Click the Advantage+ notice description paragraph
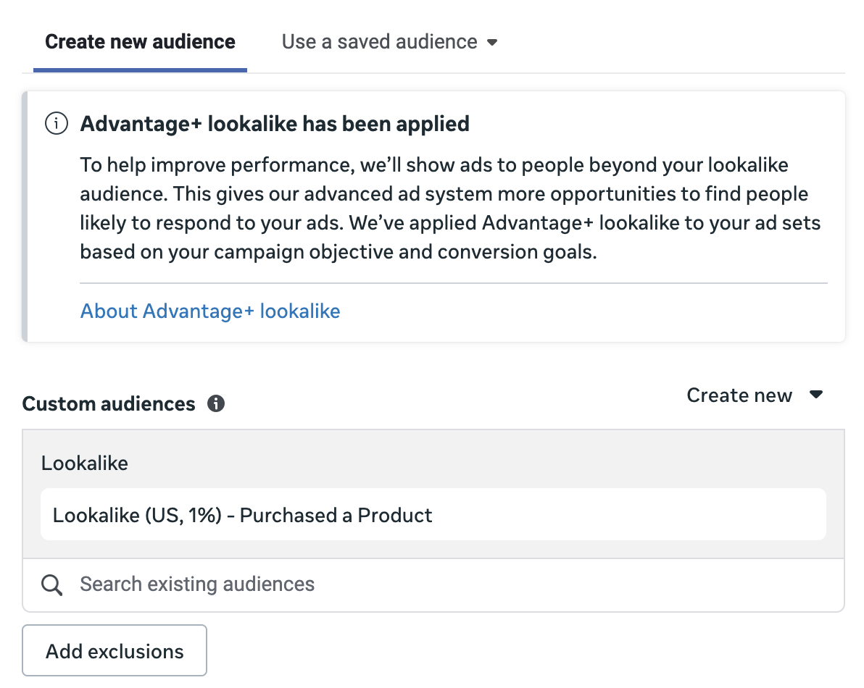Viewport: 864px width, 688px height. pos(449,209)
